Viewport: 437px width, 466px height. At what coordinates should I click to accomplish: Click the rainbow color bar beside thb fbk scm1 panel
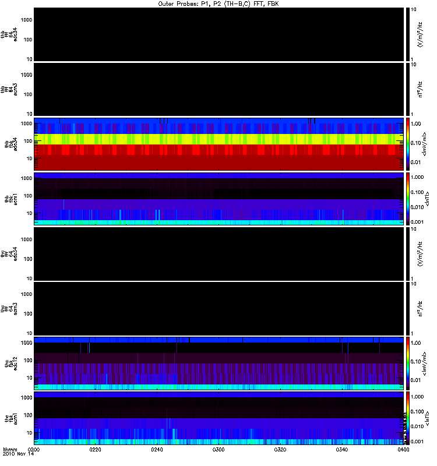click(x=408, y=199)
